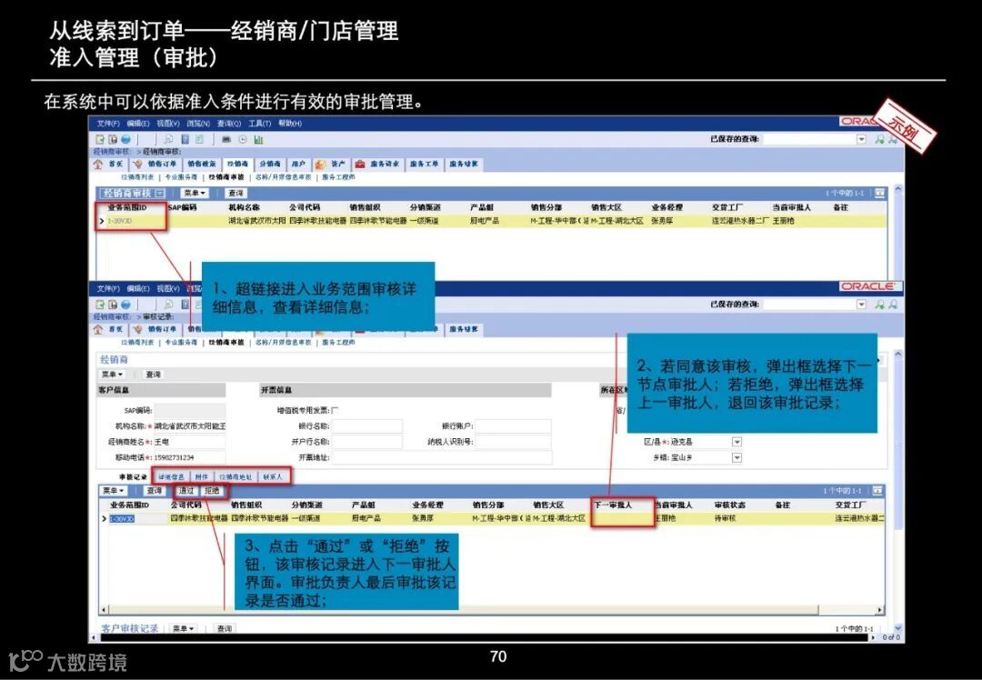Click the 资产 tab icon in the list window

click(321, 164)
